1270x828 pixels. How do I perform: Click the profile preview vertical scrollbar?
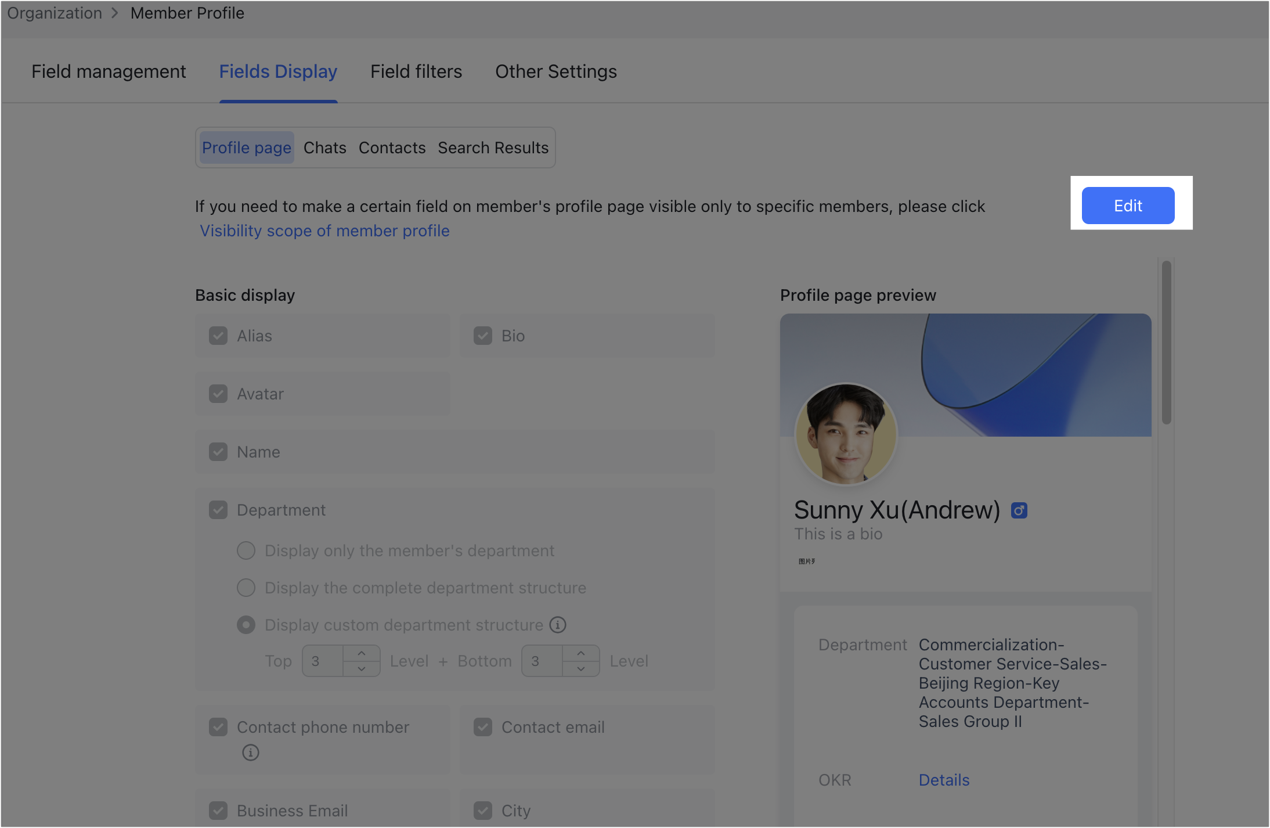pyautogui.click(x=1166, y=342)
